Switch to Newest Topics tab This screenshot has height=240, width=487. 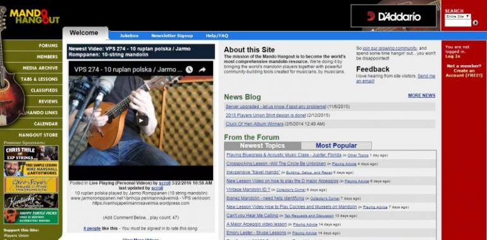[x=262, y=146]
